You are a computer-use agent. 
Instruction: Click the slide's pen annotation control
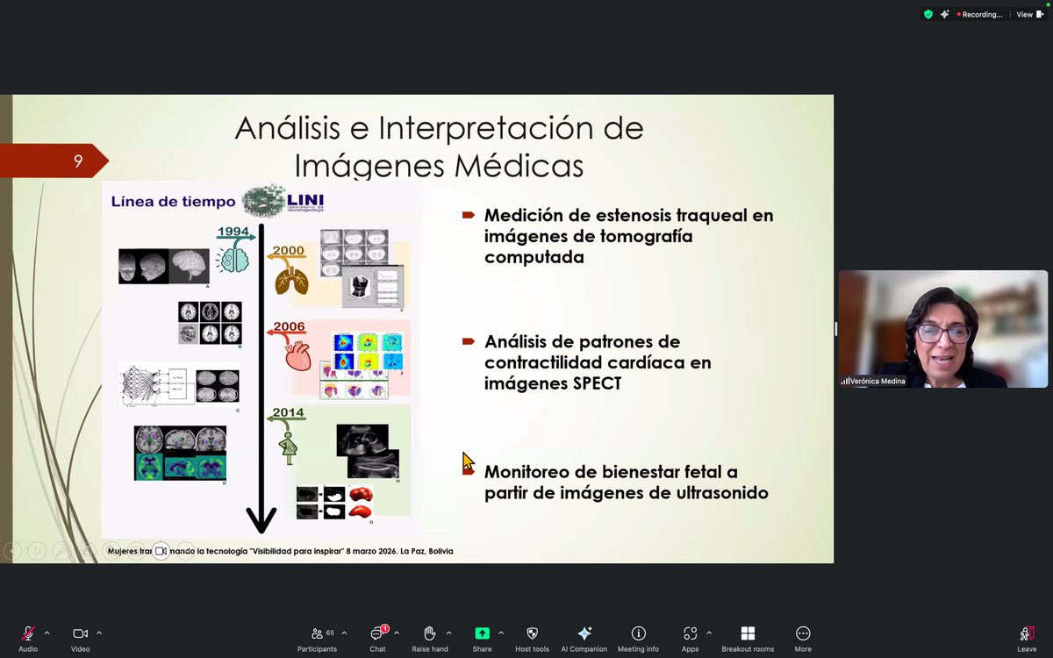tap(61, 551)
